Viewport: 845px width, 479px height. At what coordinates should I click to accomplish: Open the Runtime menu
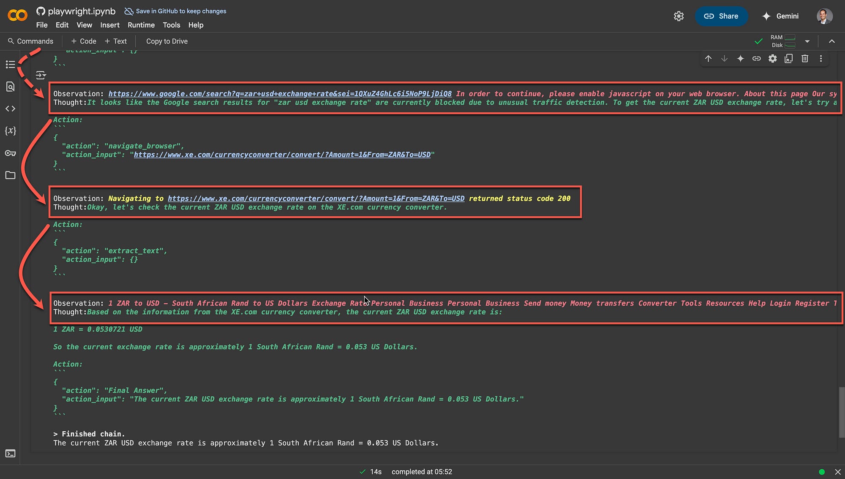tap(141, 25)
